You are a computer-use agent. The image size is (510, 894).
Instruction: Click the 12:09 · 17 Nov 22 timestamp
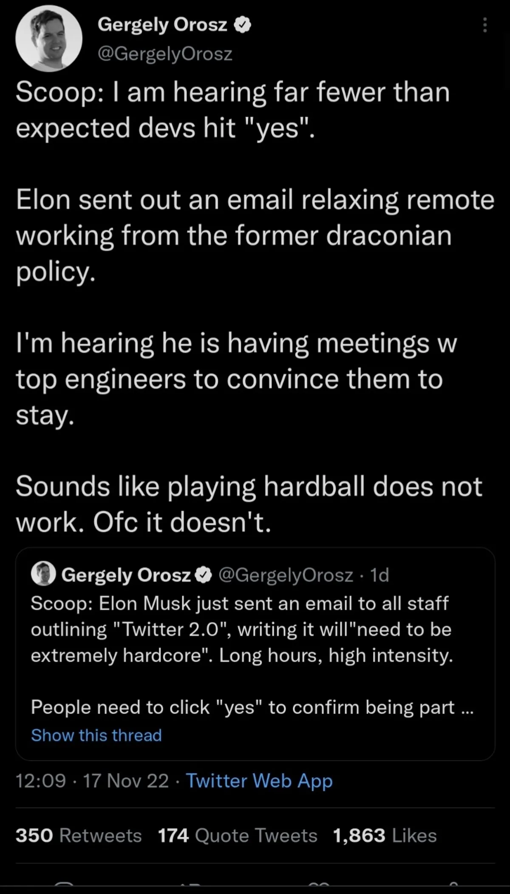click(x=92, y=781)
